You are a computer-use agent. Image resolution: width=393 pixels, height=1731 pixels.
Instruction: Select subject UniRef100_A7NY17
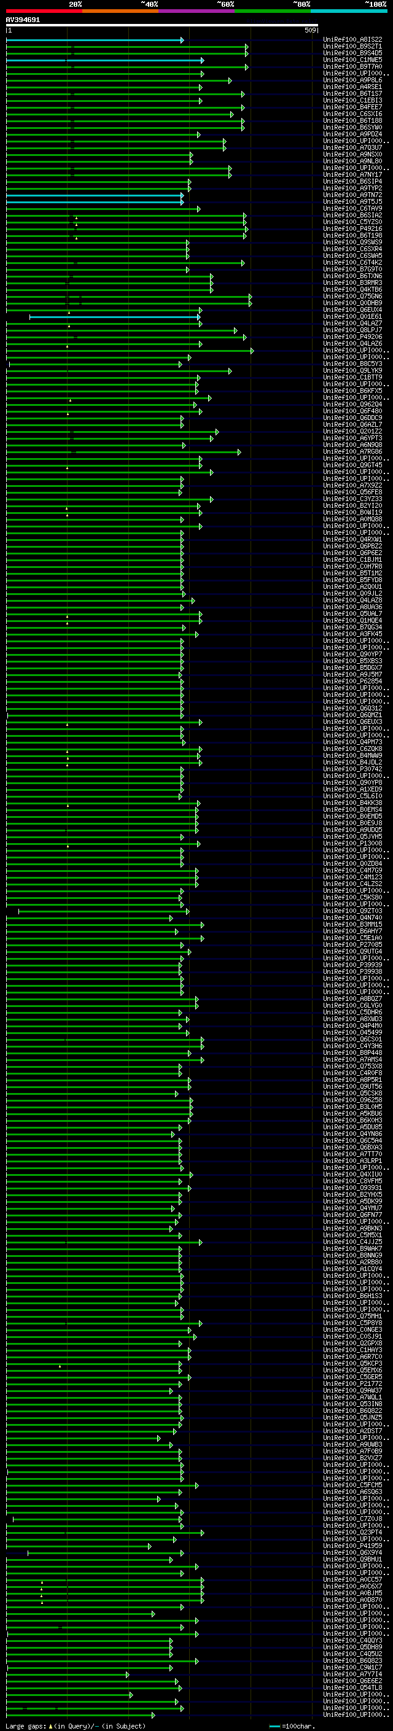pos(352,175)
